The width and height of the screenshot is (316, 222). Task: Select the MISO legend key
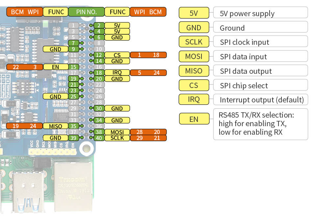[194, 71]
